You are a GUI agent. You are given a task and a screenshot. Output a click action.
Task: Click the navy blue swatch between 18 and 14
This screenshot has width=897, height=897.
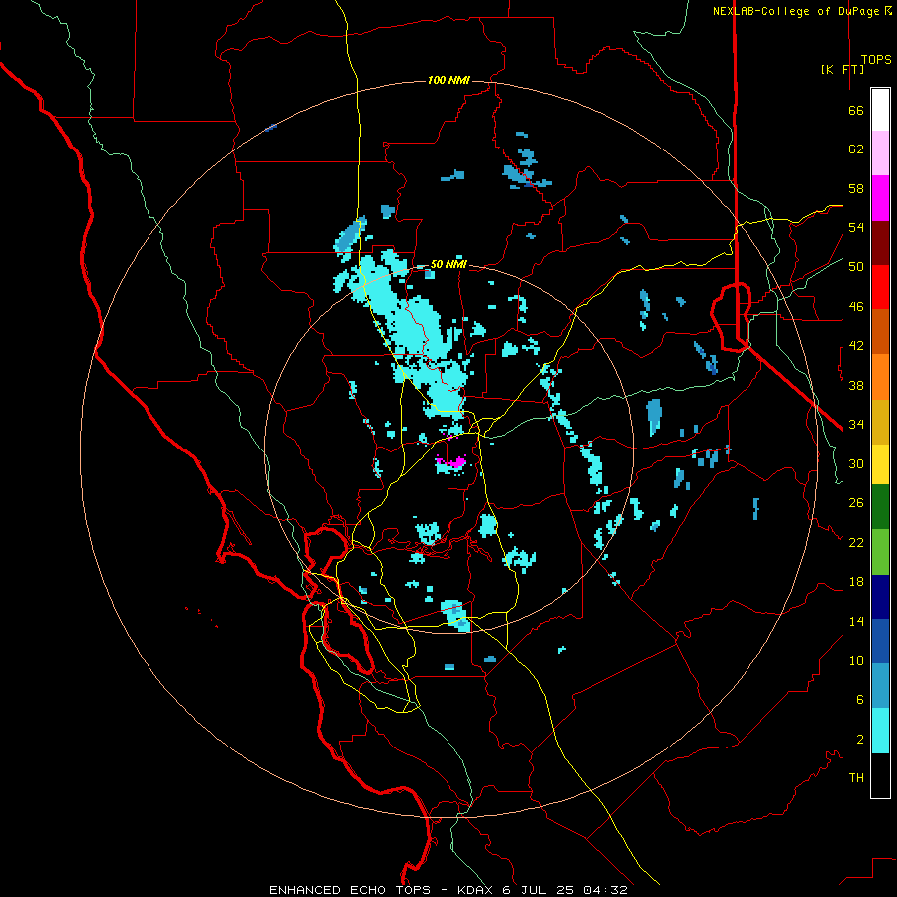tap(880, 597)
